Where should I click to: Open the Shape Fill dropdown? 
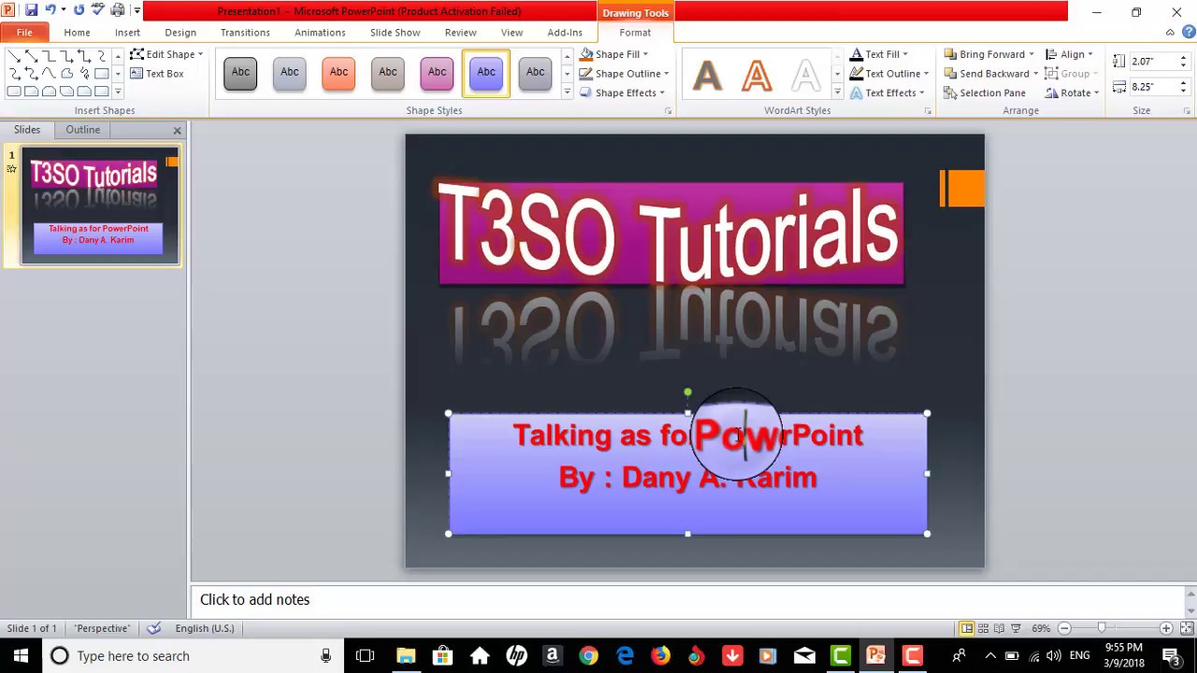click(x=613, y=54)
